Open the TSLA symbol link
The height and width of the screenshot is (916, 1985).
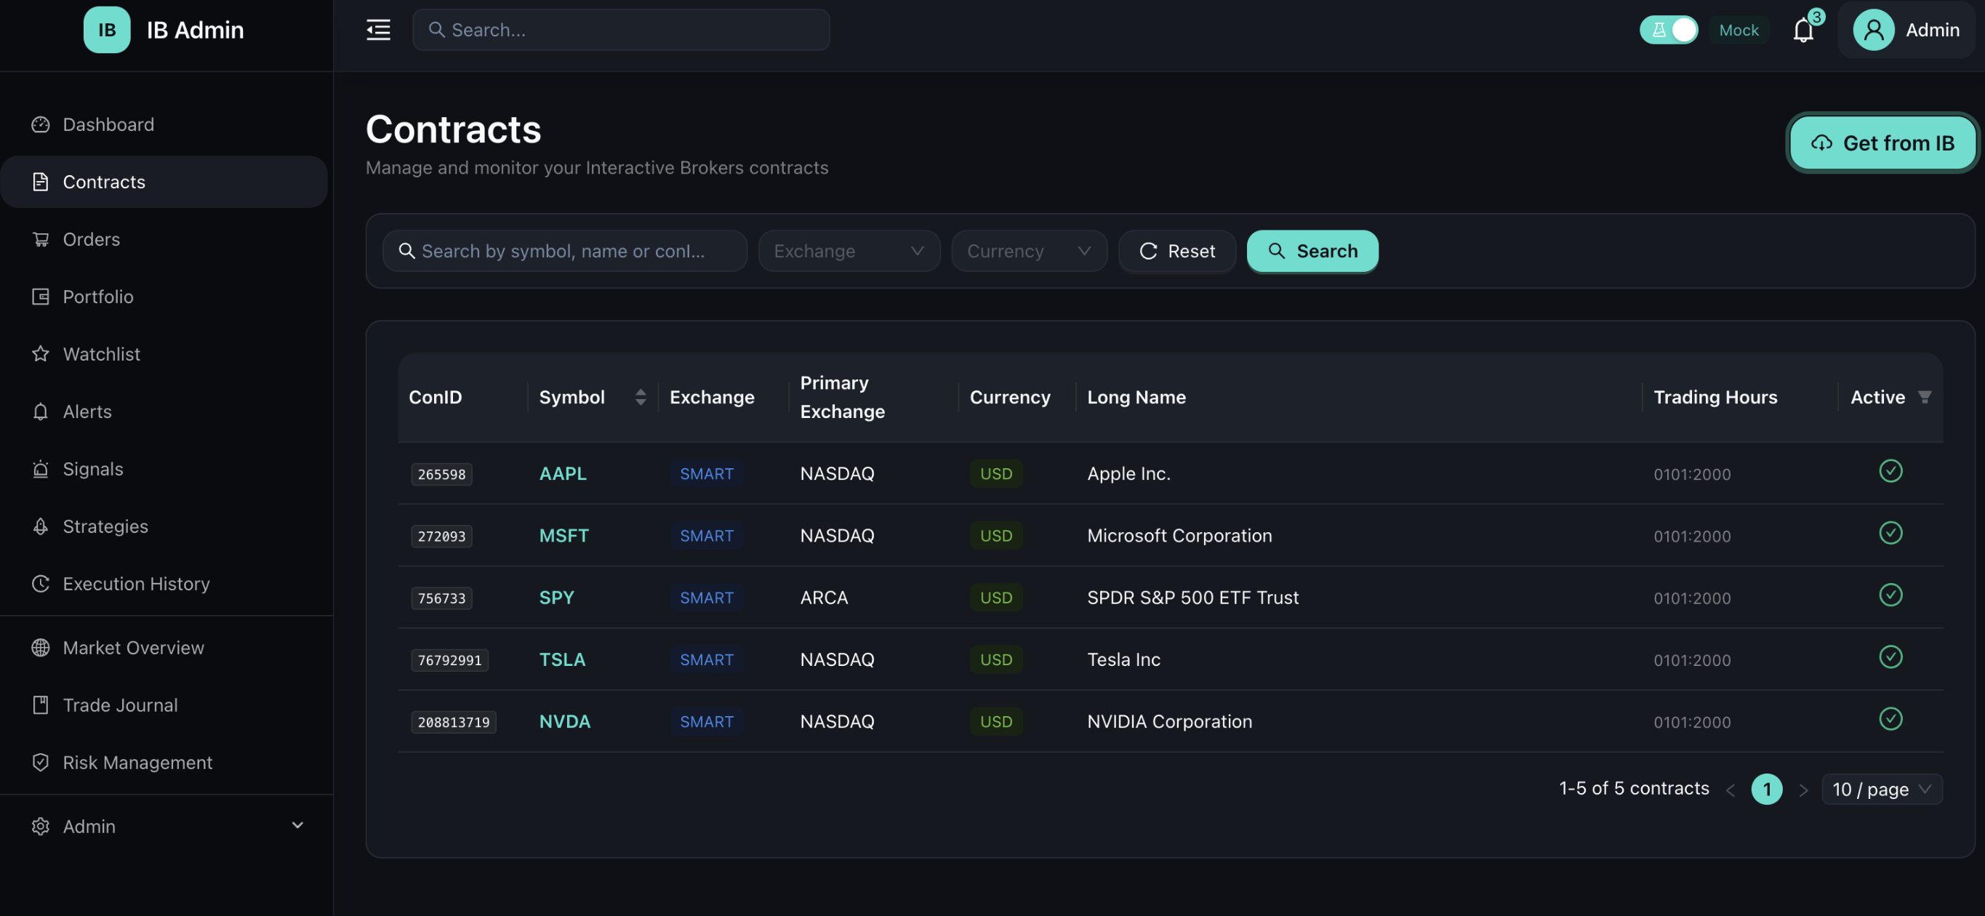tap(562, 659)
